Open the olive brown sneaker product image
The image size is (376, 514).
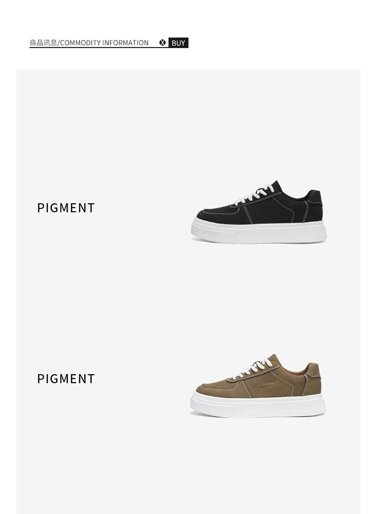coord(258,386)
